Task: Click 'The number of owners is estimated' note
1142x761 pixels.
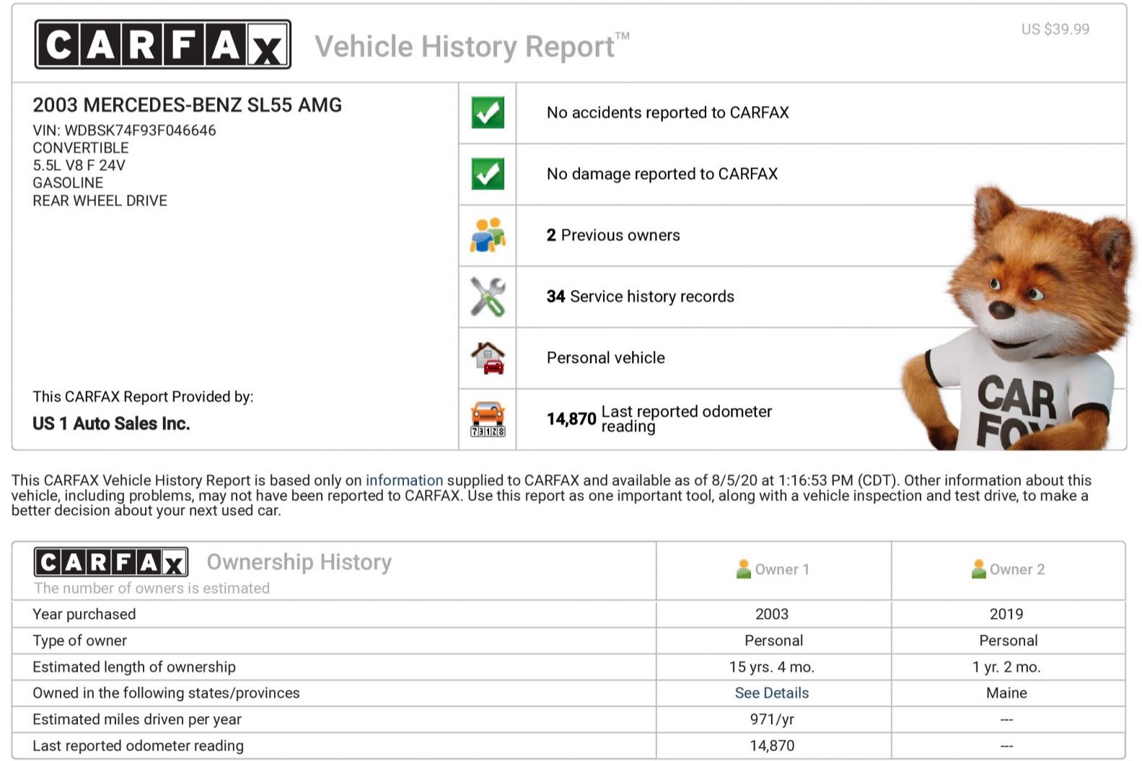Action: pyautogui.click(x=152, y=588)
